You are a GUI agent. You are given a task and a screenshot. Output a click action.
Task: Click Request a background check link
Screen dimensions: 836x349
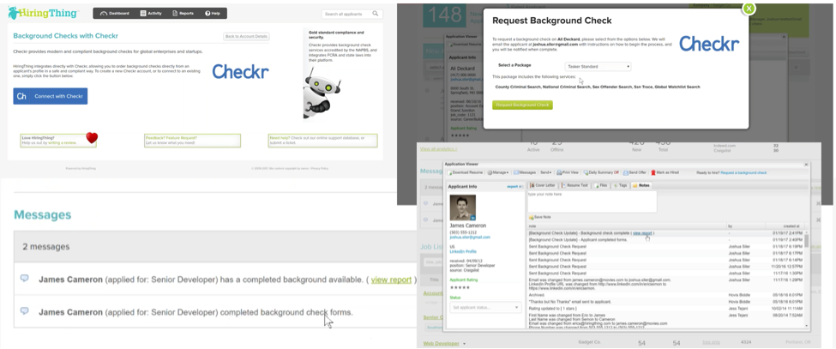pos(743,172)
